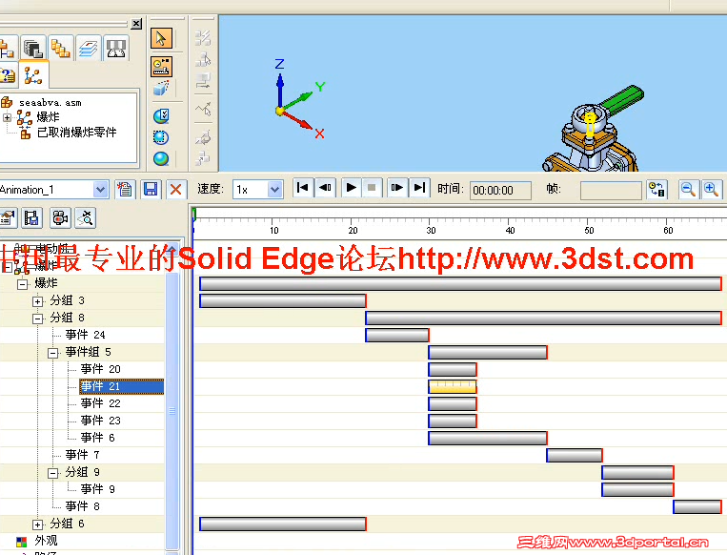Open the stacked documents panel tab
The image size is (727, 555).
(x=33, y=48)
